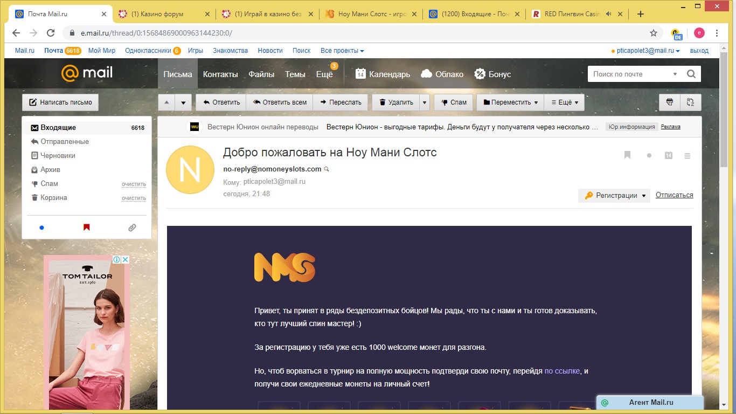This screenshot has width=736, height=414.
Task: Open the header Ещё menu
Action: tap(324, 74)
